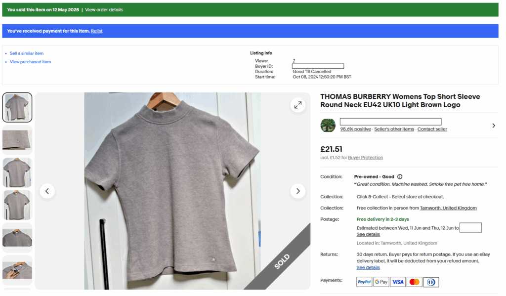Open See details under Postage
The width and height of the screenshot is (506, 296).
368,234
